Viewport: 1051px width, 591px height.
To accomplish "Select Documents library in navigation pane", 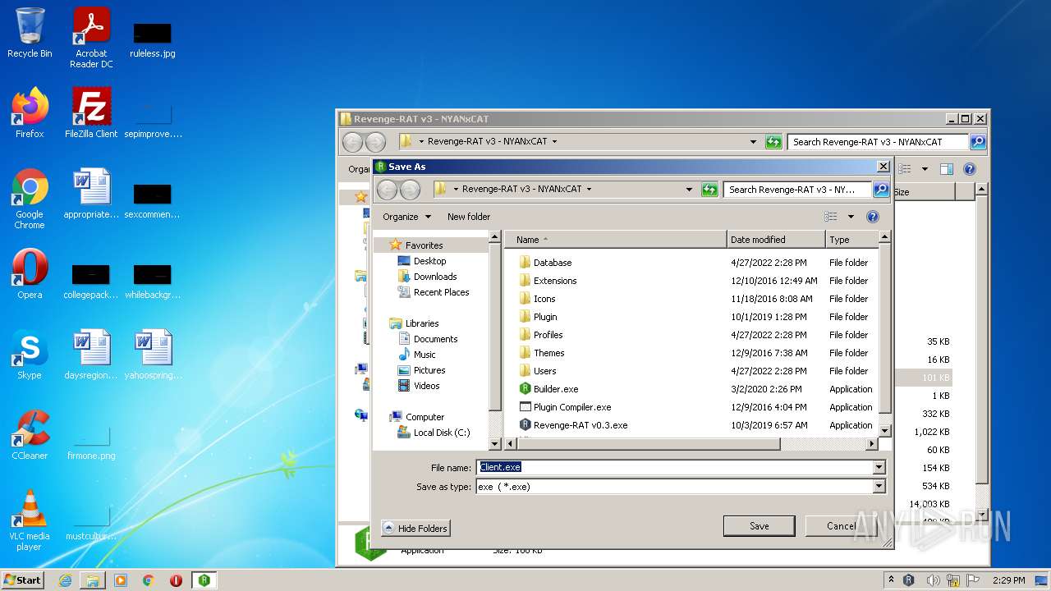I will (428, 339).
